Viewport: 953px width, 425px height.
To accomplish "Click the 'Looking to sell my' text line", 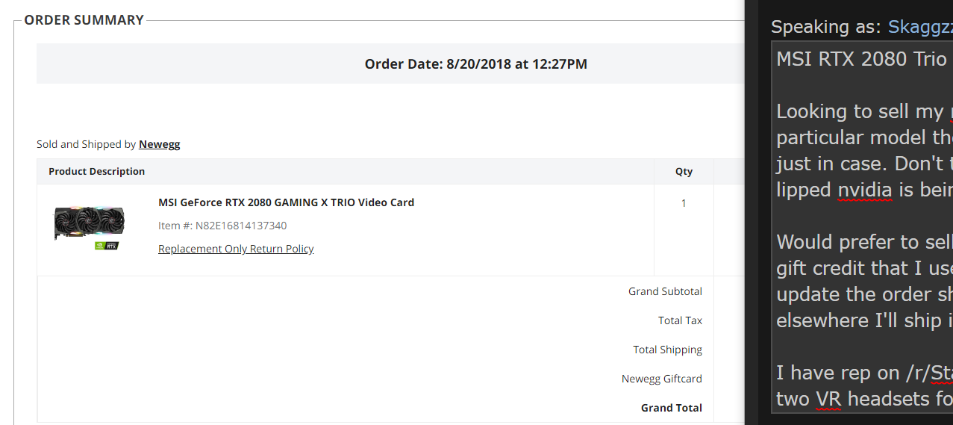I will (x=860, y=111).
